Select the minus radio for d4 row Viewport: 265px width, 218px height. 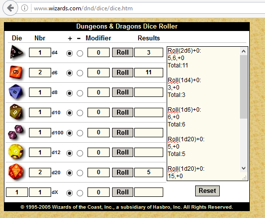[x=80, y=54]
